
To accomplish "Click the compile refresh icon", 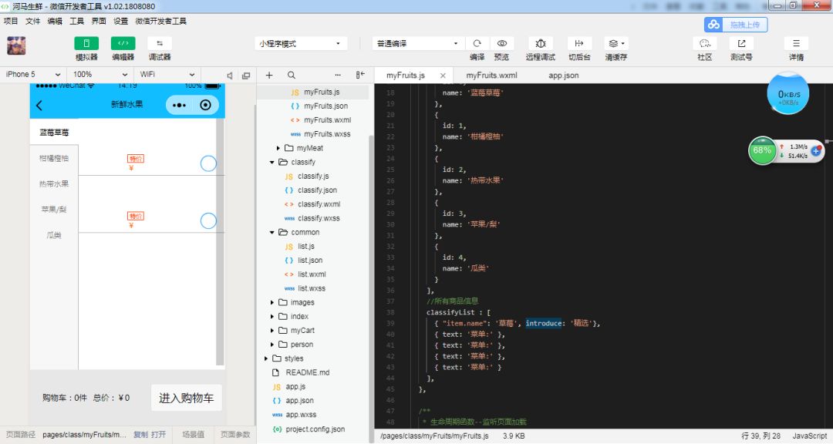I will (477, 43).
